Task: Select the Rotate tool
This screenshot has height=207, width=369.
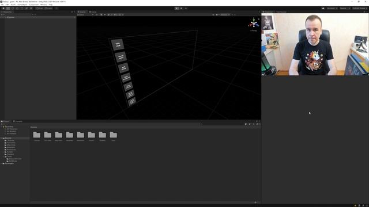Action: pyautogui.click(x=13, y=8)
